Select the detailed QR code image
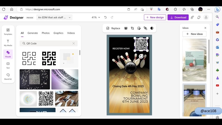The image size is (222, 125). (46, 99)
